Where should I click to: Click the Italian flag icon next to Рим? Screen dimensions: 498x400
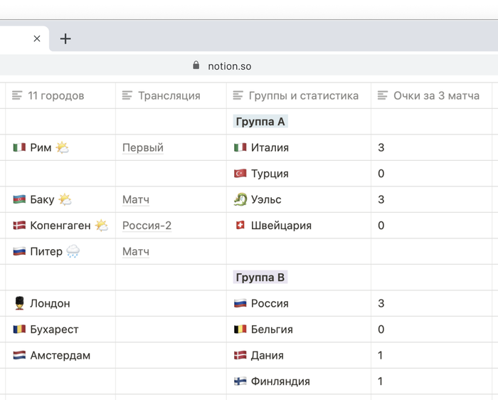pyautogui.click(x=19, y=148)
